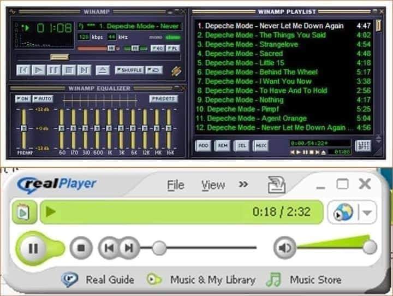Open dropdown arrow beside globe icon
393x296 pixels.
367,213
